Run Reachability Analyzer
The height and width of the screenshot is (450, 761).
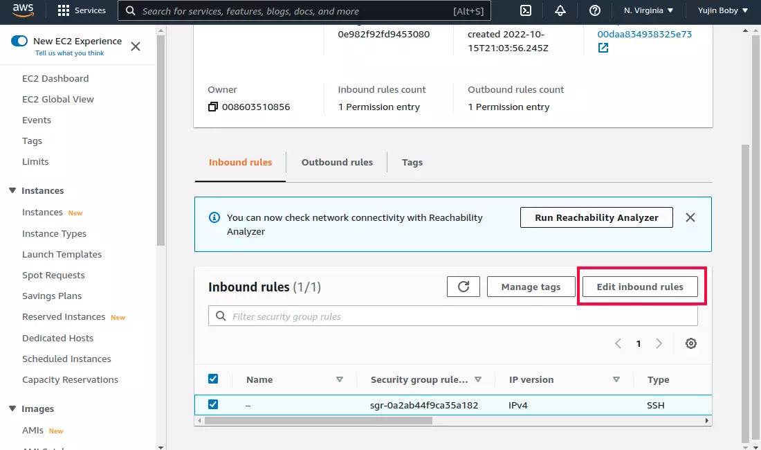596,217
